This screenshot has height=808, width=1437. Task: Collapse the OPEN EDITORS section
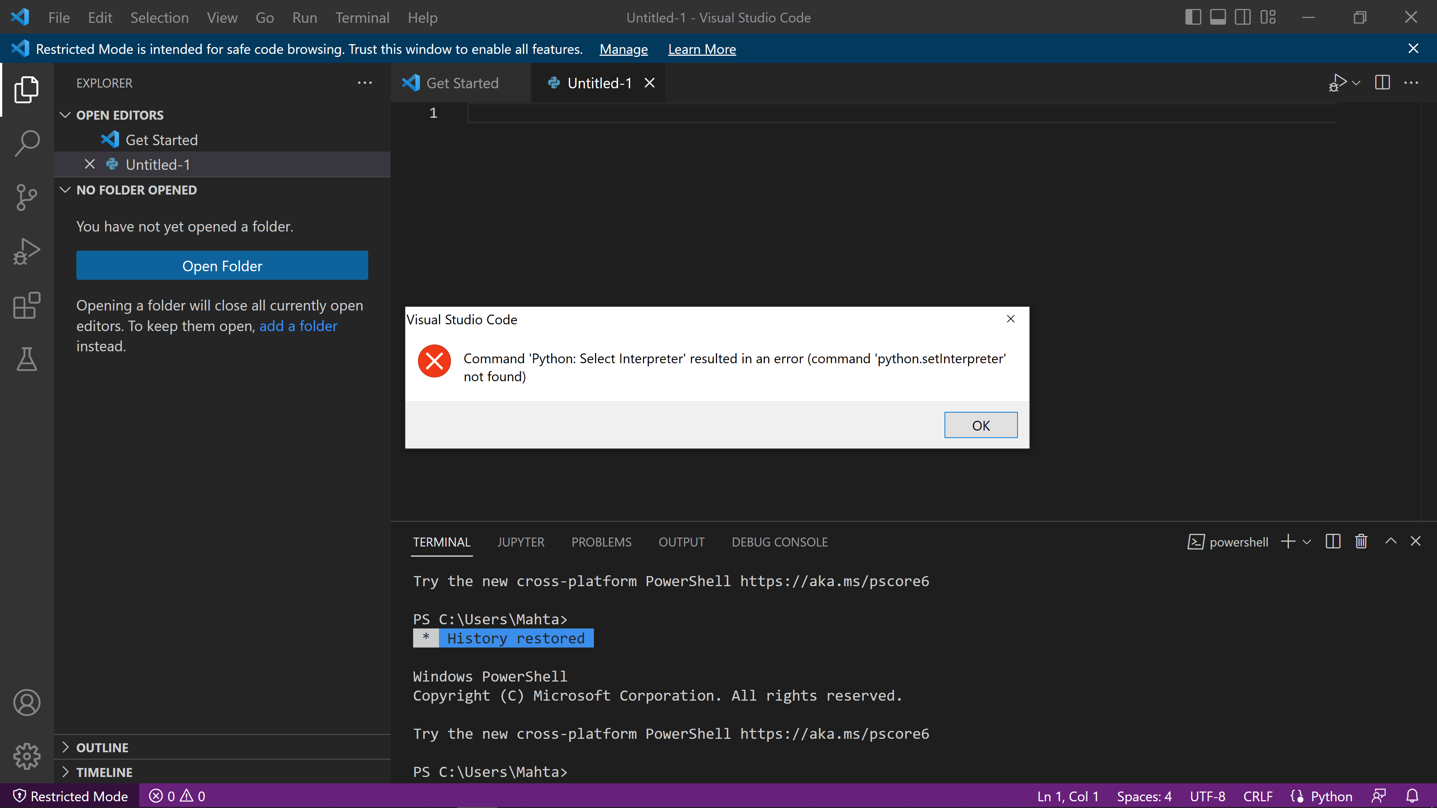tap(119, 115)
